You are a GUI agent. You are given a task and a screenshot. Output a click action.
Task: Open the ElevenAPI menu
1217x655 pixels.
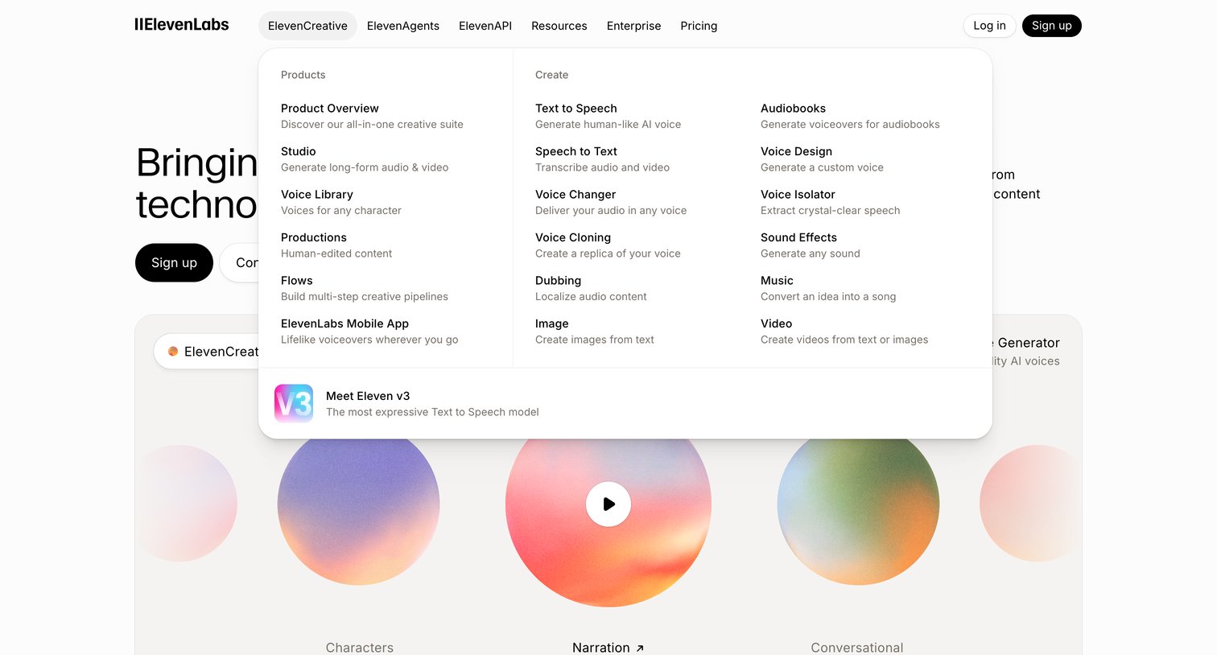pos(485,26)
